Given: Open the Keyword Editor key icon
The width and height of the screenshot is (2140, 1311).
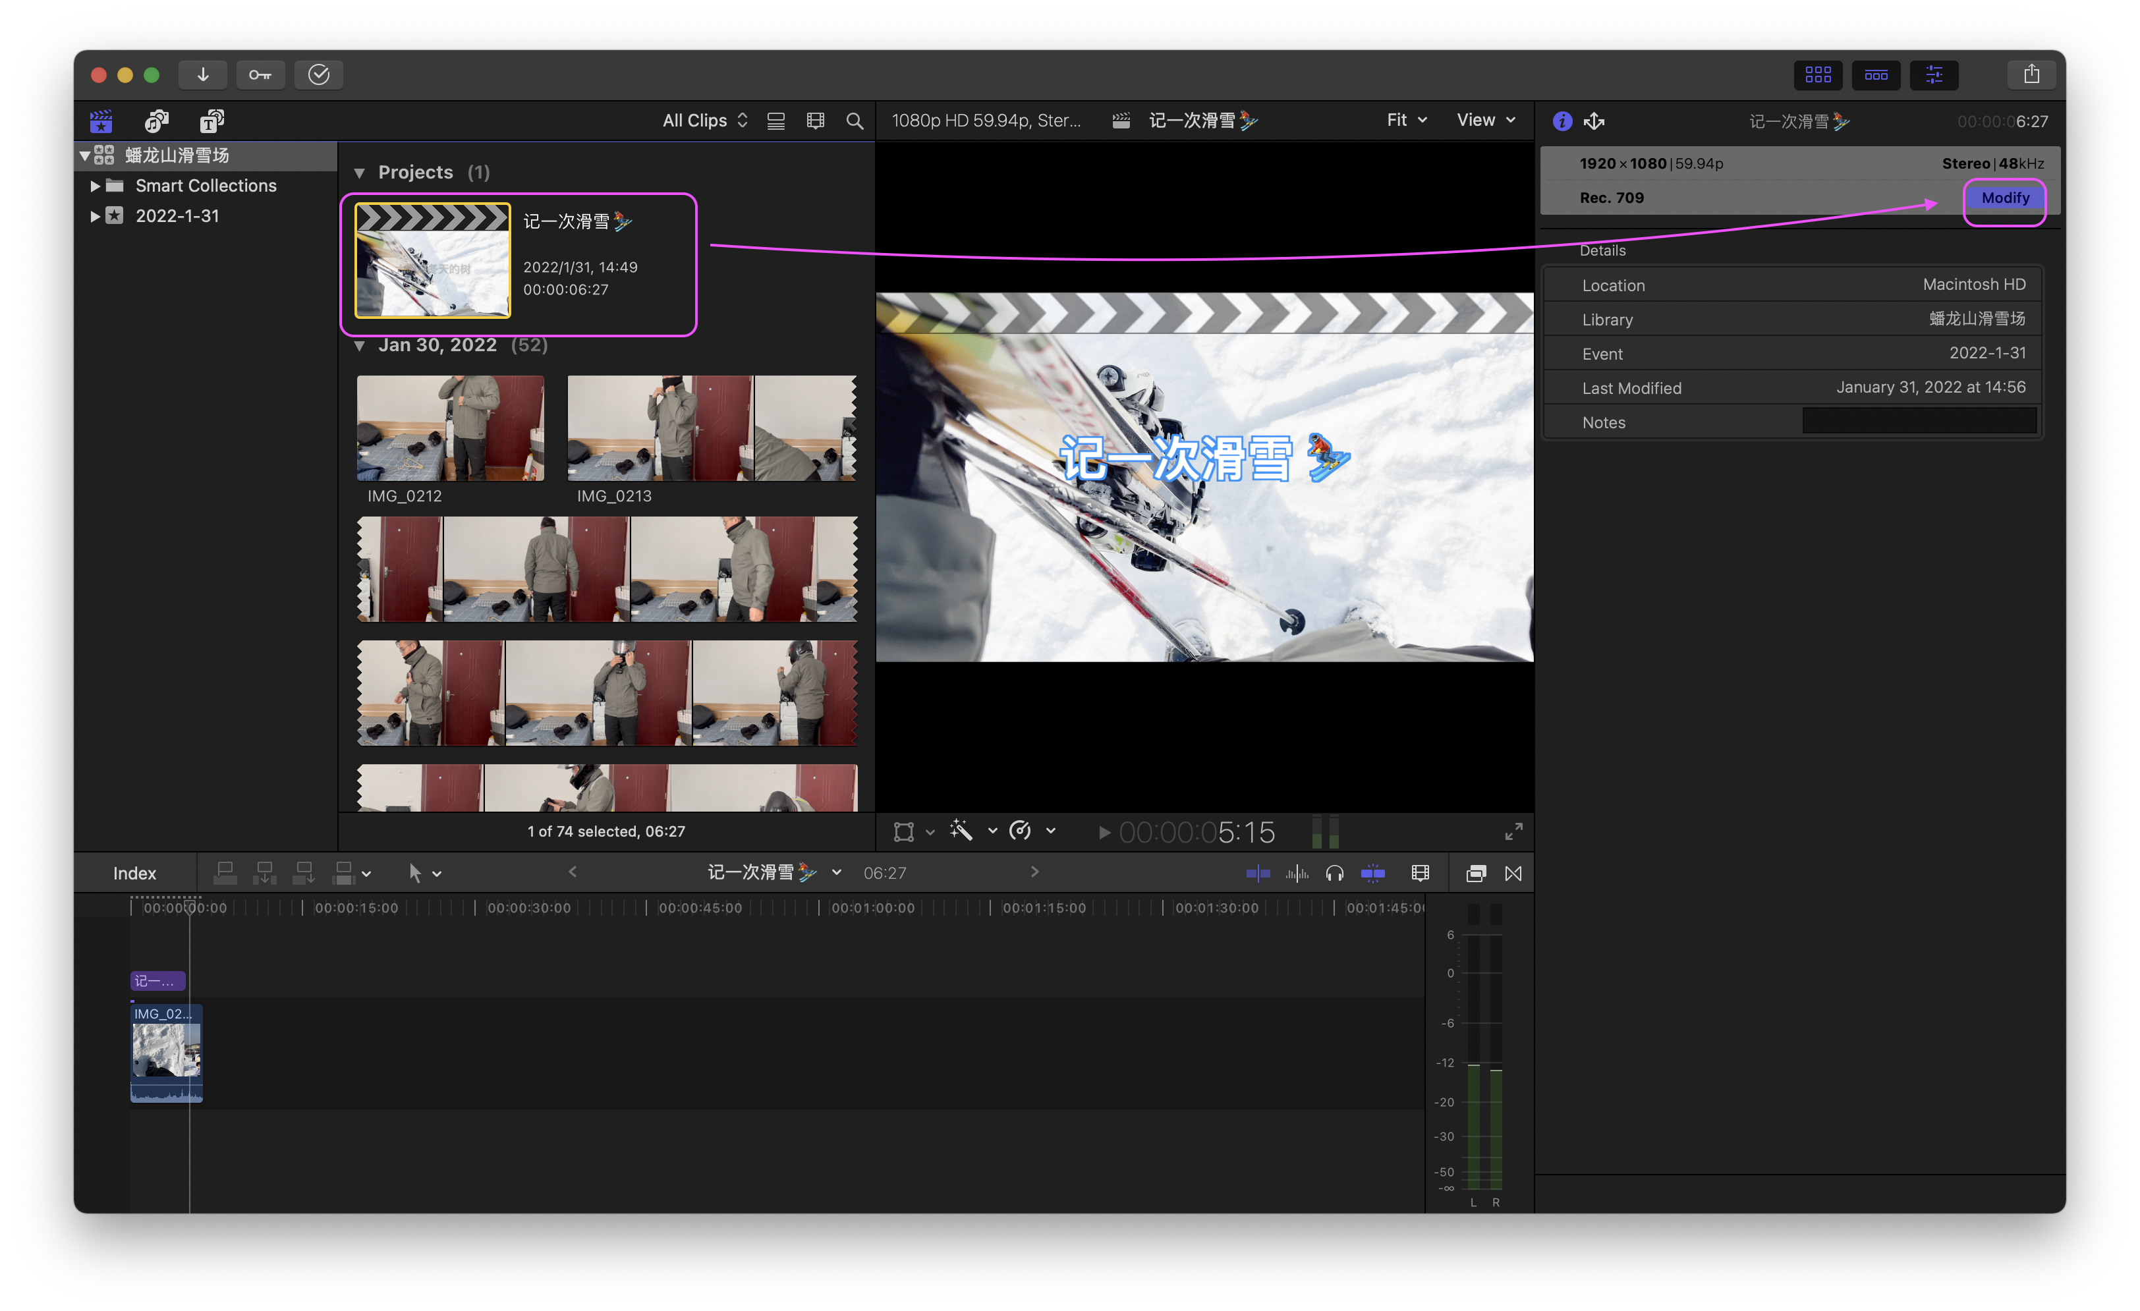Looking at the screenshot, I should 260,74.
